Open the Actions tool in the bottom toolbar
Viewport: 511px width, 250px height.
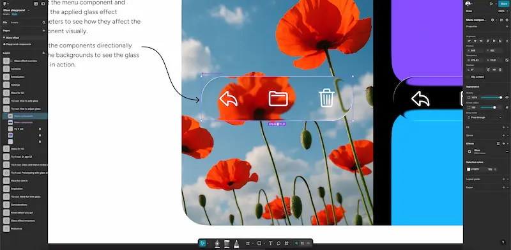point(287,243)
